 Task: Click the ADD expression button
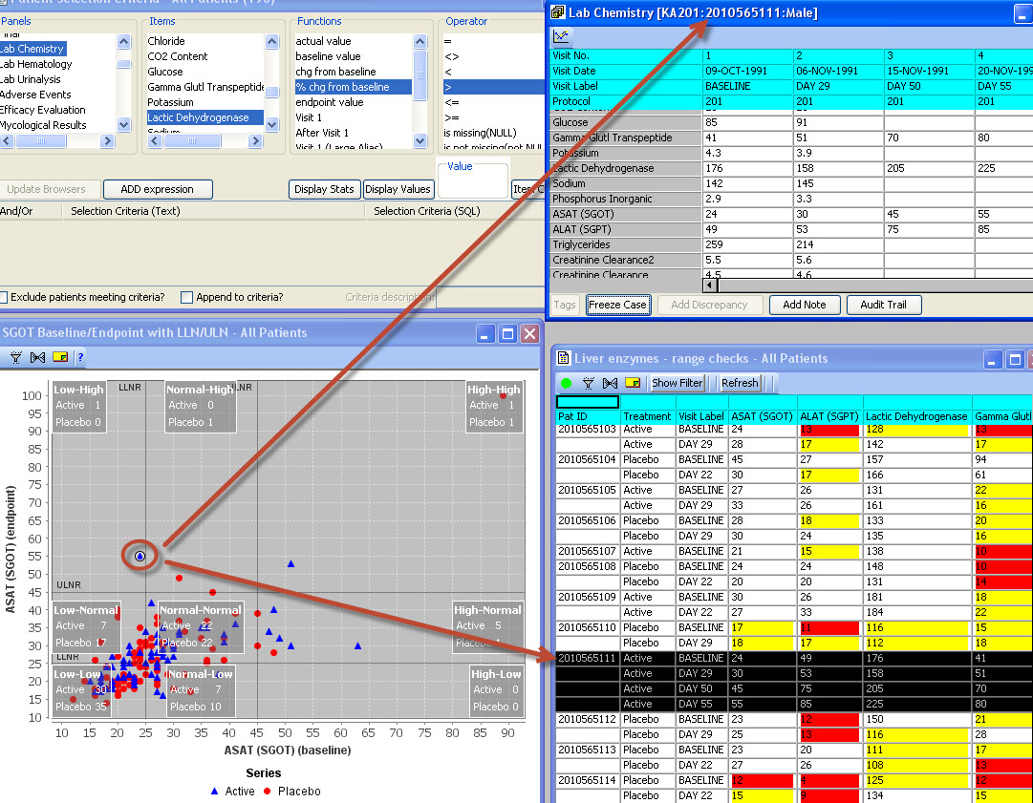[x=158, y=190]
